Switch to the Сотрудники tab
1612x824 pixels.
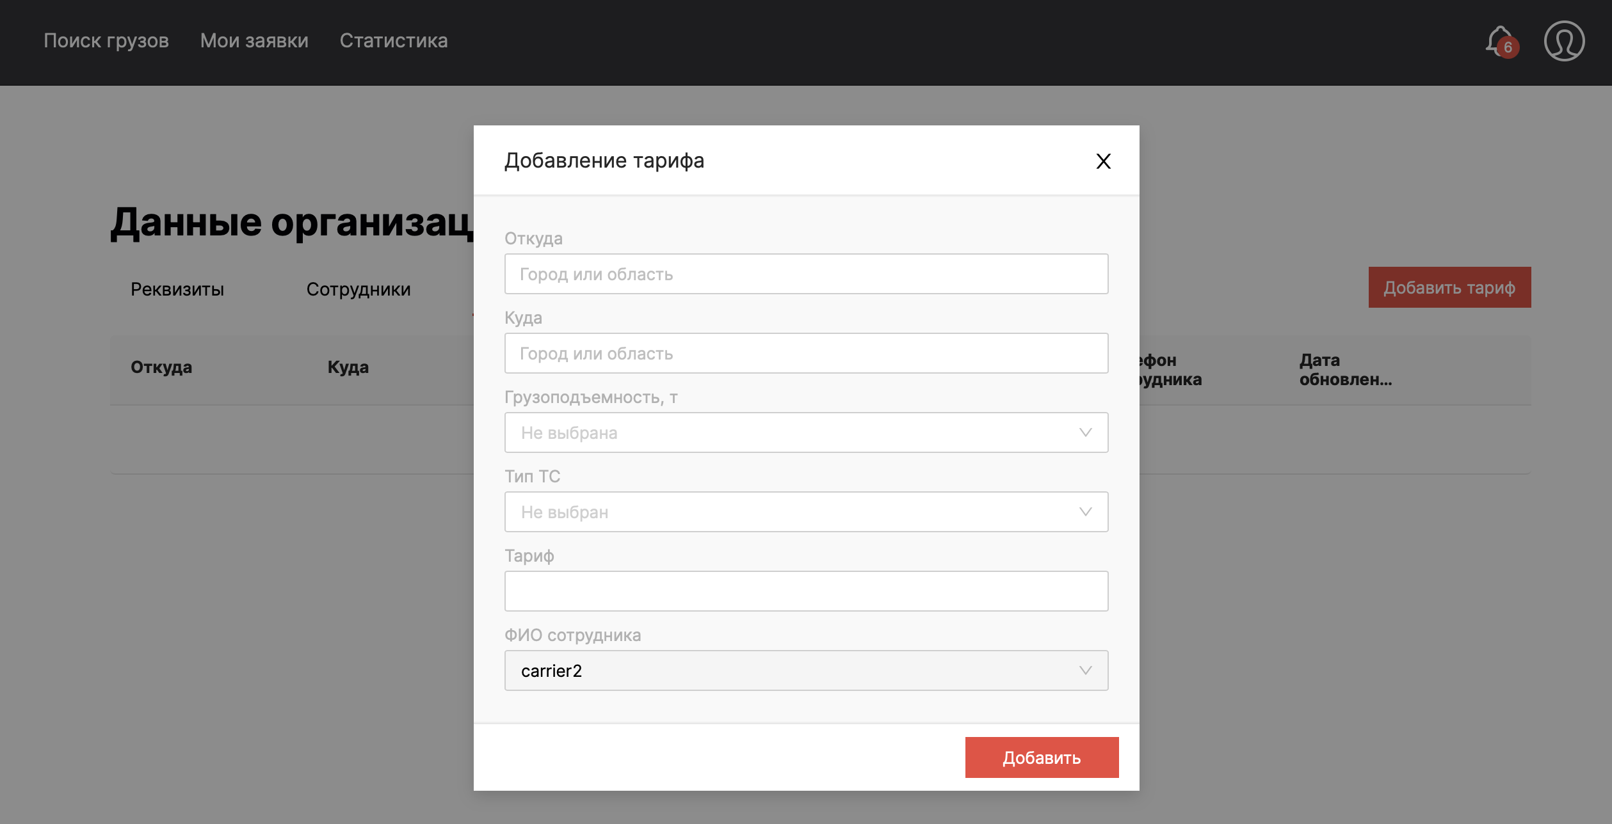(x=359, y=289)
